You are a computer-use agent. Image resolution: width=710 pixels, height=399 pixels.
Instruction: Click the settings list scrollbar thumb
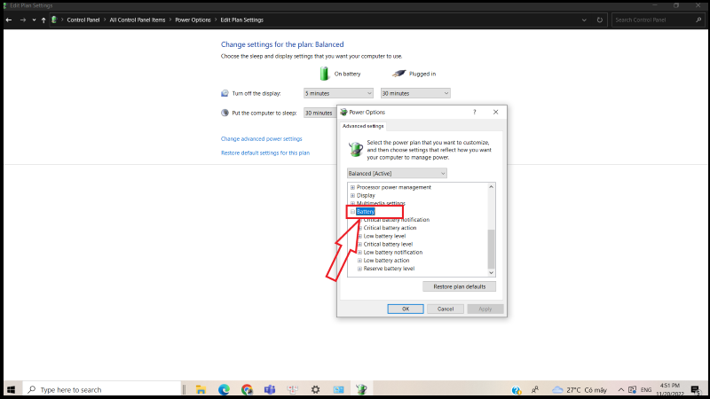coord(491,249)
